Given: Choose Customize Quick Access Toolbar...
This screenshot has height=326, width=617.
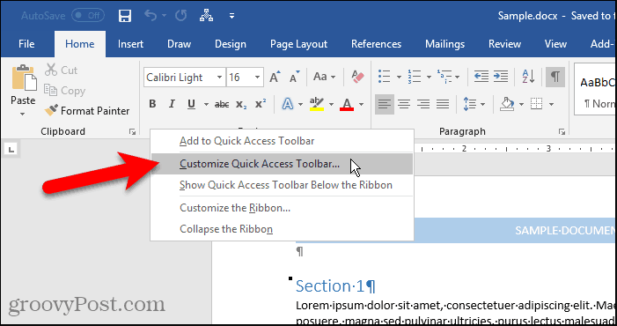Looking at the screenshot, I should coord(282,164).
